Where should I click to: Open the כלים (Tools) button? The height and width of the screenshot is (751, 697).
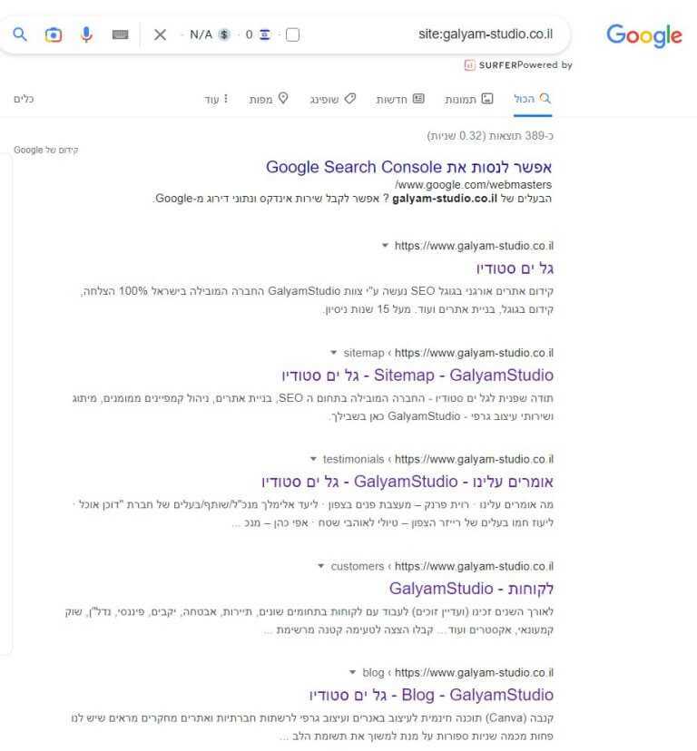click(x=24, y=99)
